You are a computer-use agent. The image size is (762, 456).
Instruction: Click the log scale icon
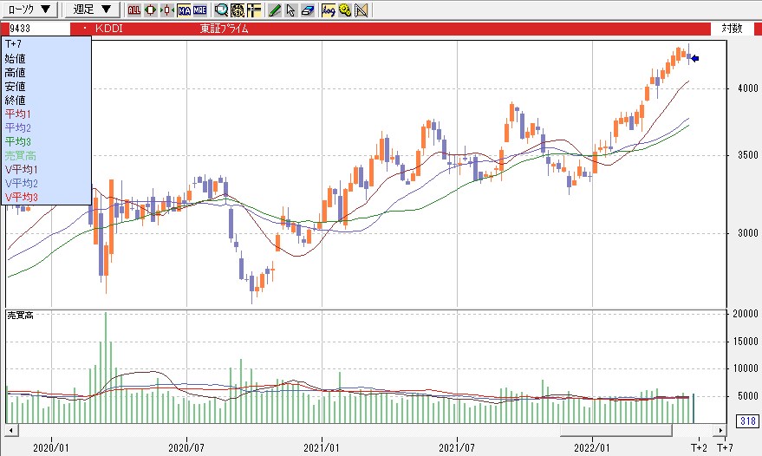pyautogui.click(x=329, y=10)
